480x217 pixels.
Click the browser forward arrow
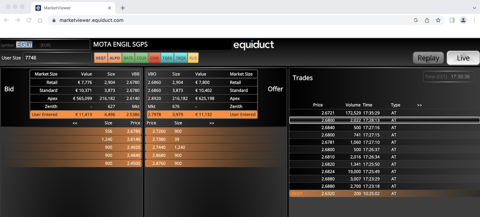click(x=18, y=20)
